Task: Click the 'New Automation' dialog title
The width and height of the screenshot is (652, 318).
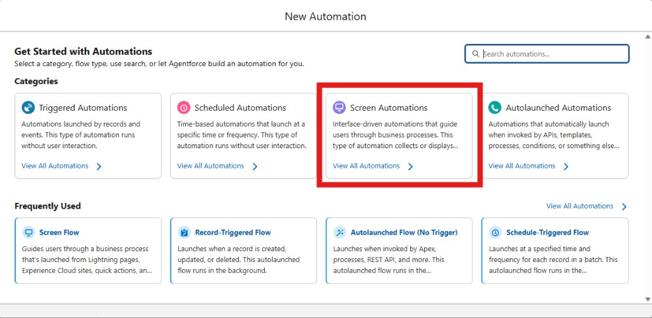Action: point(325,17)
